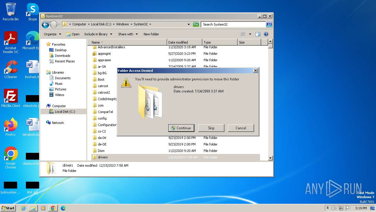Click Open in the Explorer toolbar
Image resolution: width=376 pixels, height=212 pixels.
click(73, 34)
